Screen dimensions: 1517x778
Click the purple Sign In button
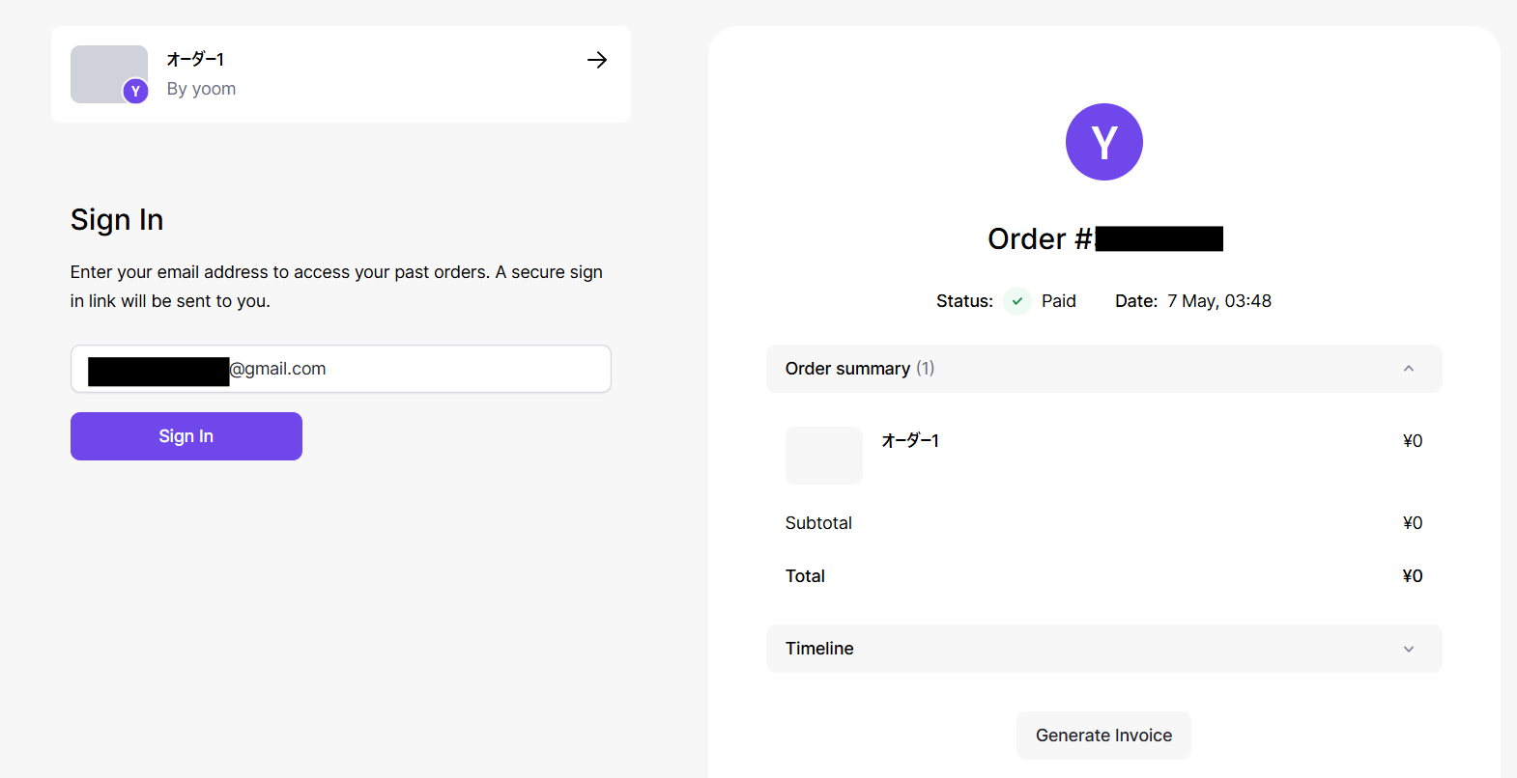click(186, 436)
